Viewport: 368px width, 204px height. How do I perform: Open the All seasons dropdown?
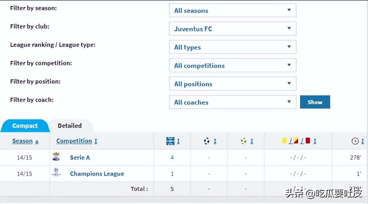233,10
